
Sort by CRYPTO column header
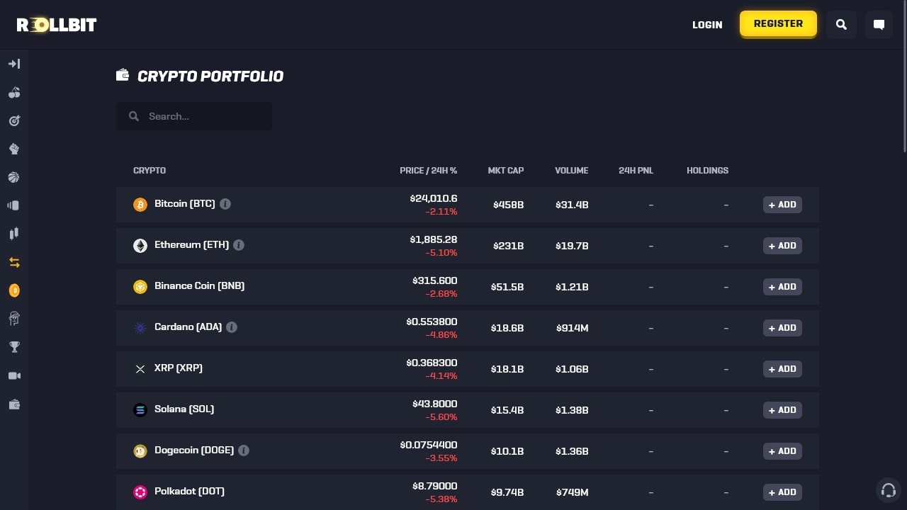pos(150,171)
